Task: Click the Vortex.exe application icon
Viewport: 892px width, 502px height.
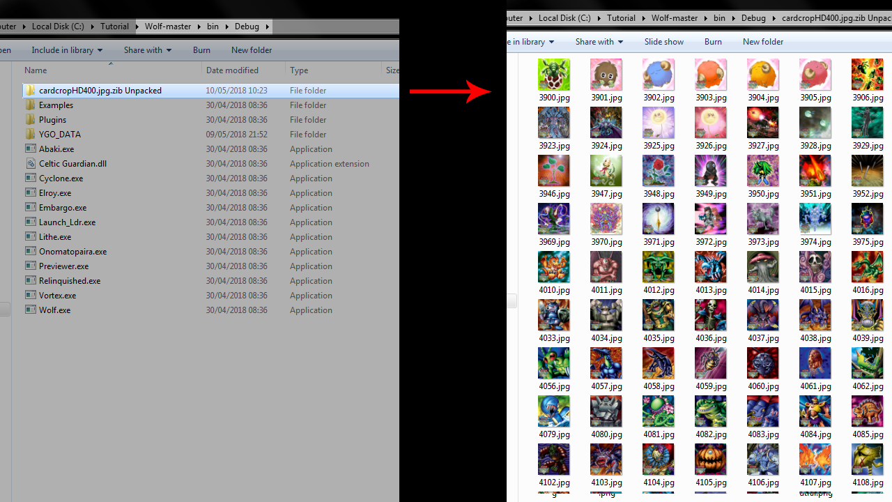Action: (30, 296)
